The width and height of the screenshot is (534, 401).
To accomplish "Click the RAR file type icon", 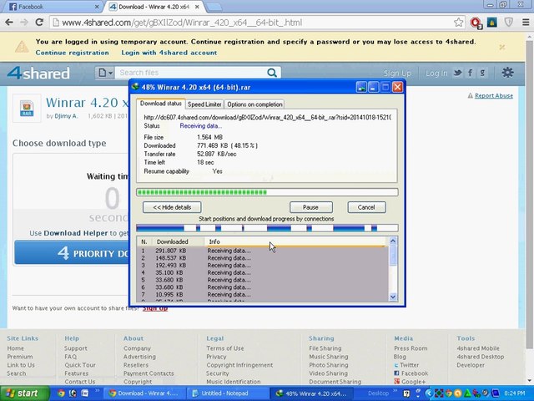I will (27, 109).
